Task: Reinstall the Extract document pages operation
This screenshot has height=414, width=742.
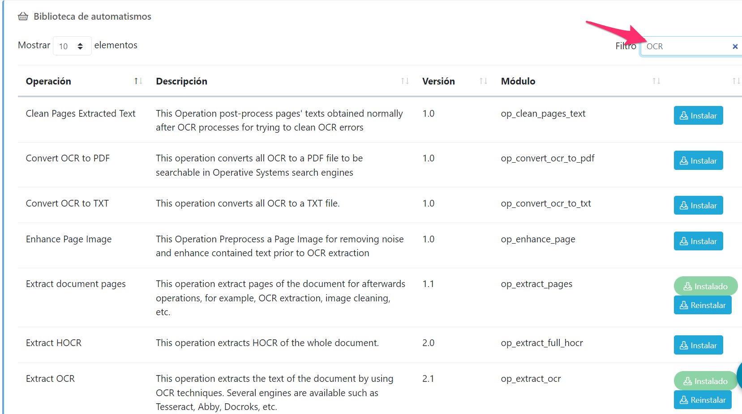Action: [x=703, y=305]
